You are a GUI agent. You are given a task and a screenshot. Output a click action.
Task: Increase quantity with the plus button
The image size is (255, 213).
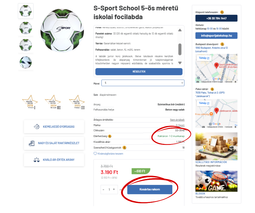[114, 189]
